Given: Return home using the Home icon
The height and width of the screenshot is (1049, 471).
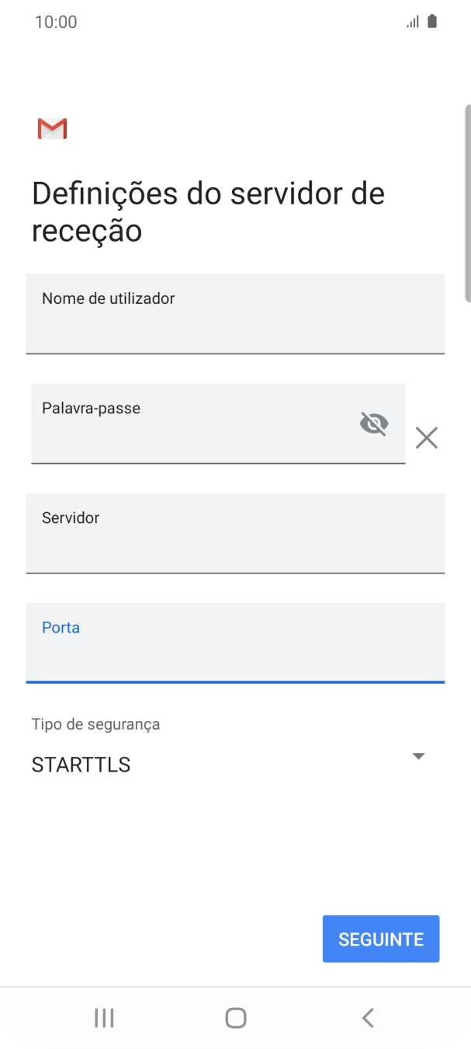Looking at the screenshot, I should click(235, 1016).
